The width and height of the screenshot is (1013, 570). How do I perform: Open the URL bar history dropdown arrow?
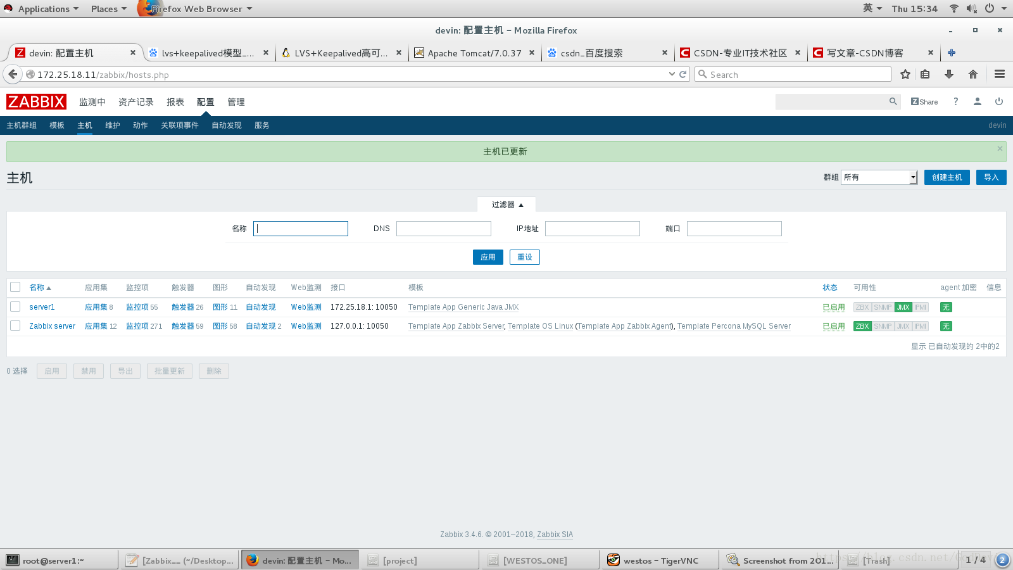tap(672, 74)
